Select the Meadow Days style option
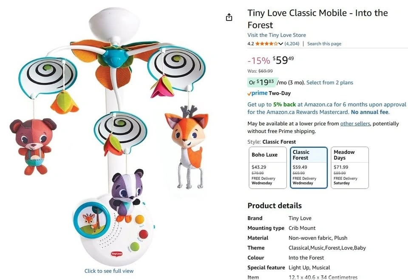Screen dimensions: 408x280 pyautogui.click(x=350, y=167)
